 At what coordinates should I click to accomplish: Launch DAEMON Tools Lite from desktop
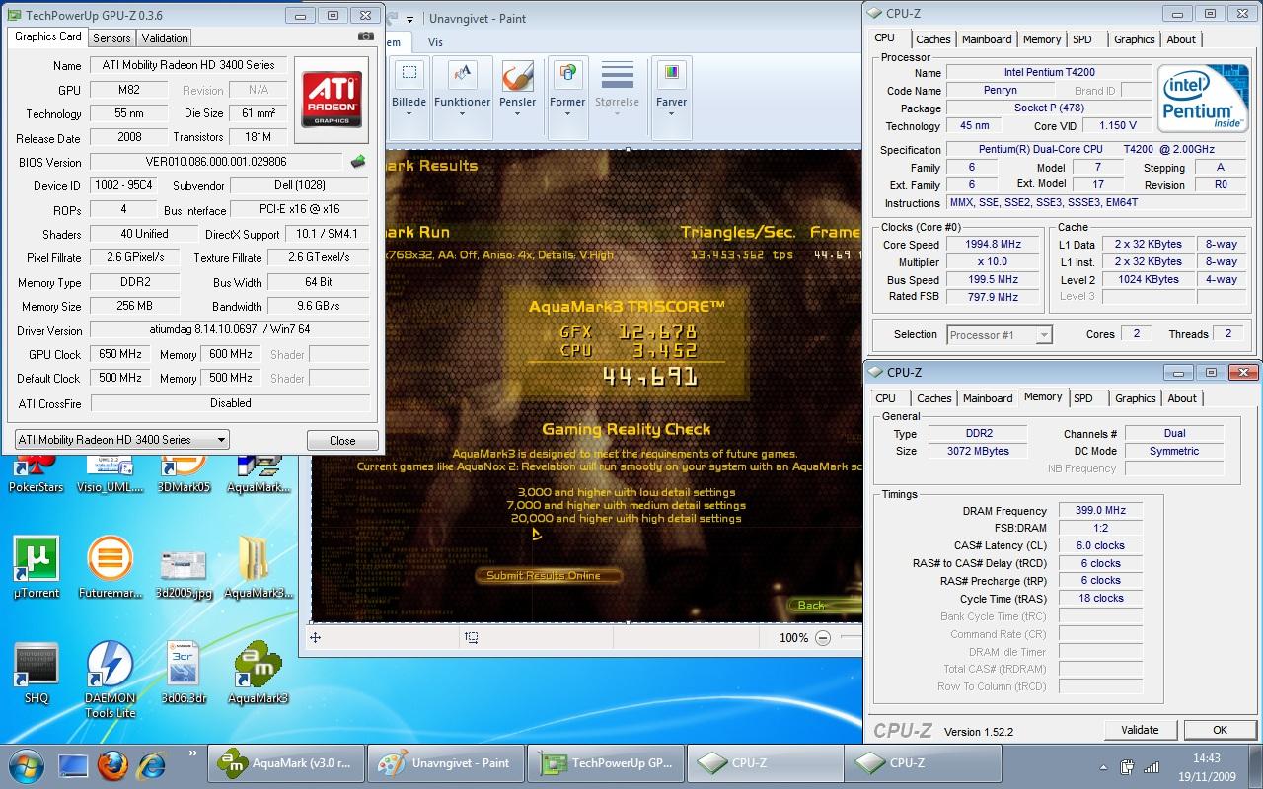point(110,679)
